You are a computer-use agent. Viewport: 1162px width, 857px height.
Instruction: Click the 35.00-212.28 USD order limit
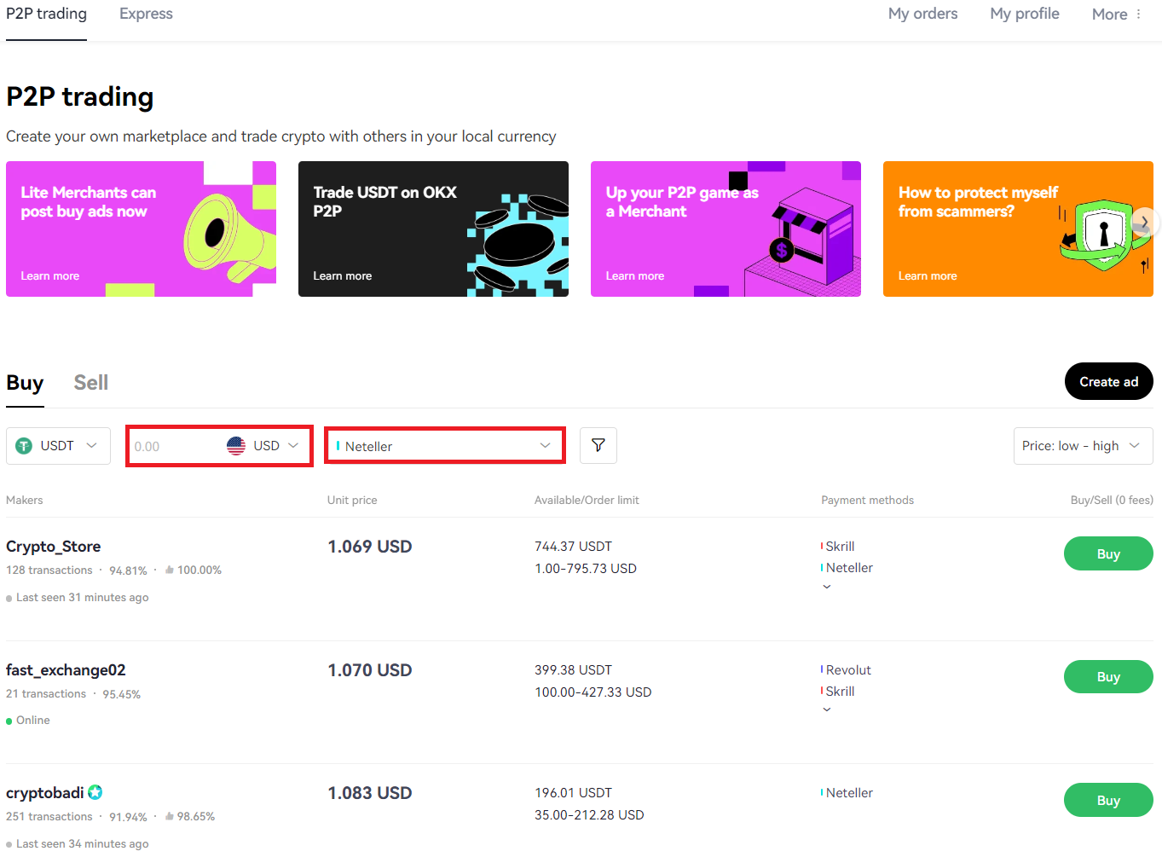[x=589, y=815]
